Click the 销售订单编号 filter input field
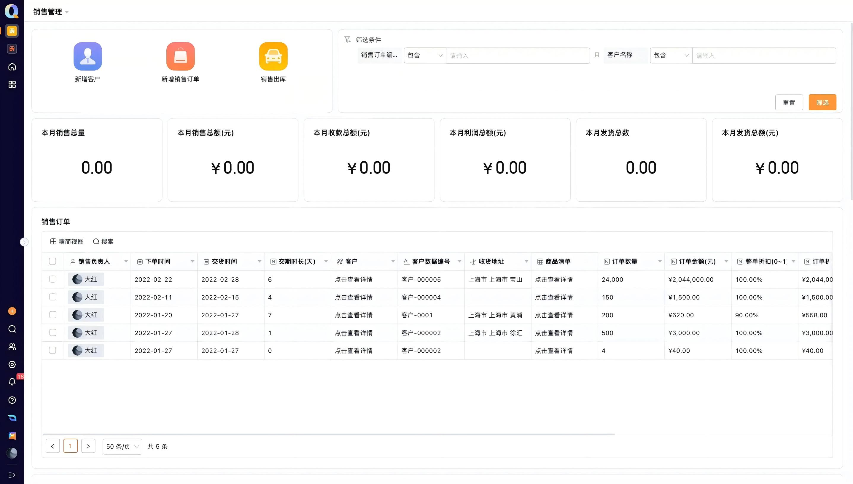This screenshot has height=484, width=853. [x=518, y=55]
